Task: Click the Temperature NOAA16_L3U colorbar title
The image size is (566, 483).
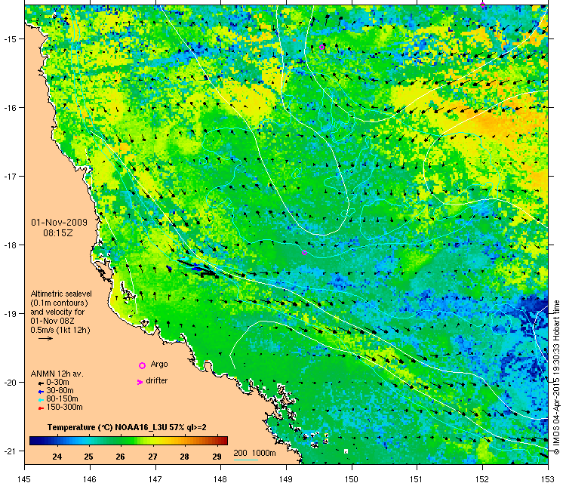Action: [x=127, y=427]
